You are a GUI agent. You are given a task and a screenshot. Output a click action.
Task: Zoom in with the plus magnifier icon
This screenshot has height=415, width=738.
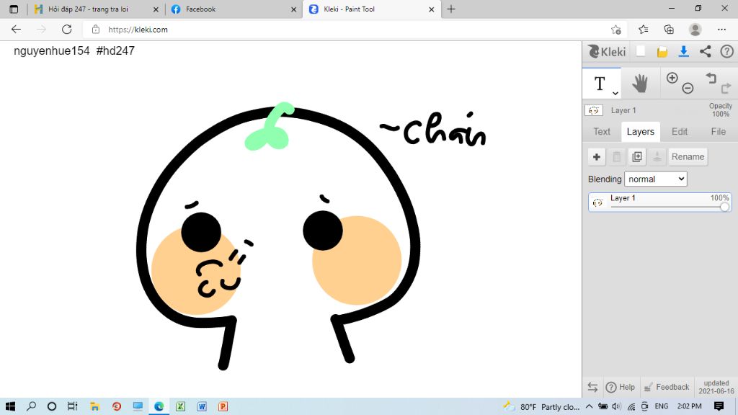point(672,78)
